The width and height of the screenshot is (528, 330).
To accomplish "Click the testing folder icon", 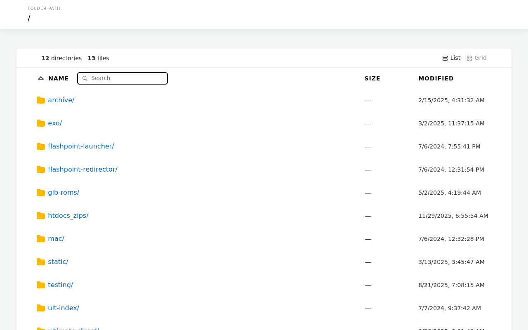I will pyautogui.click(x=41, y=285).
